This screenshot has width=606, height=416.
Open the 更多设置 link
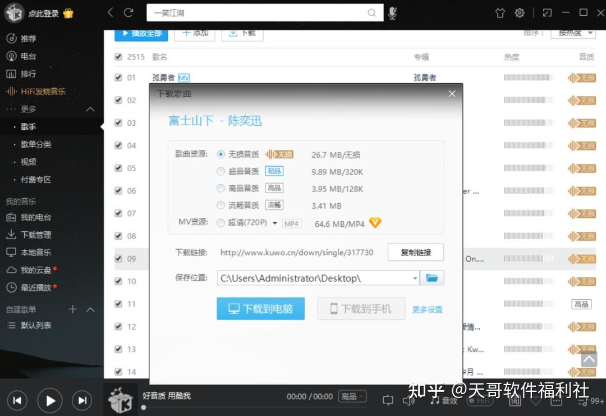tap(427, 309)
